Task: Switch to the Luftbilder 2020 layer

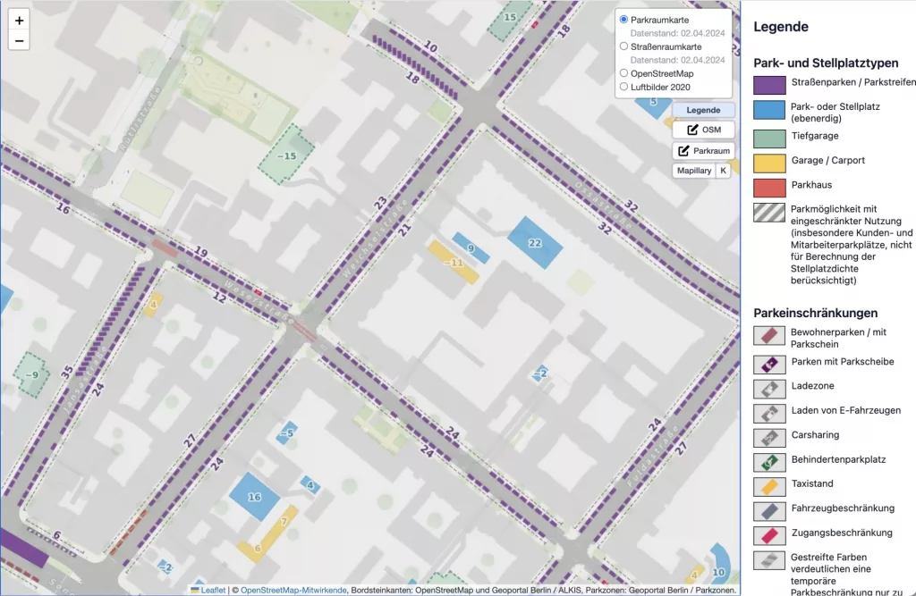Action: coord(623,86)
